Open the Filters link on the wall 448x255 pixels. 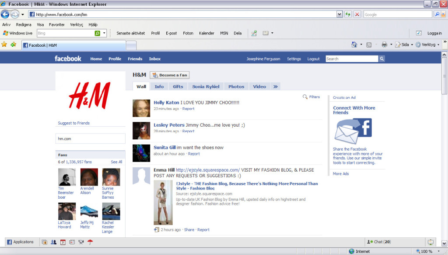(x=311, y=97)
